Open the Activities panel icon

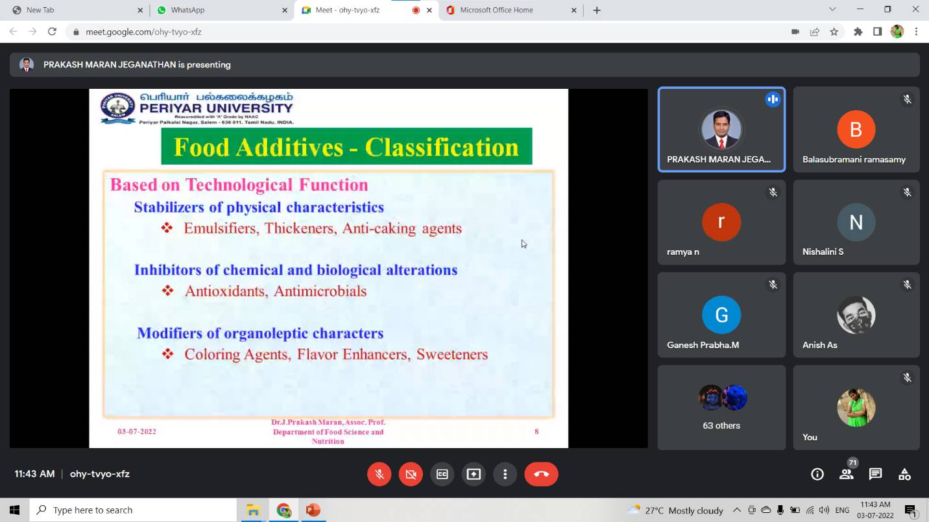(904, 474)
